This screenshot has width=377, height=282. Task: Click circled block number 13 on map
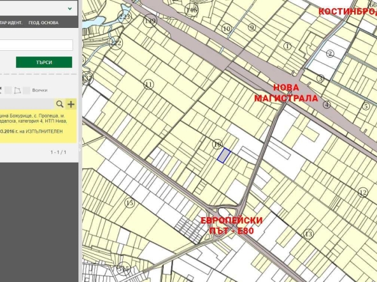[308, 234]
